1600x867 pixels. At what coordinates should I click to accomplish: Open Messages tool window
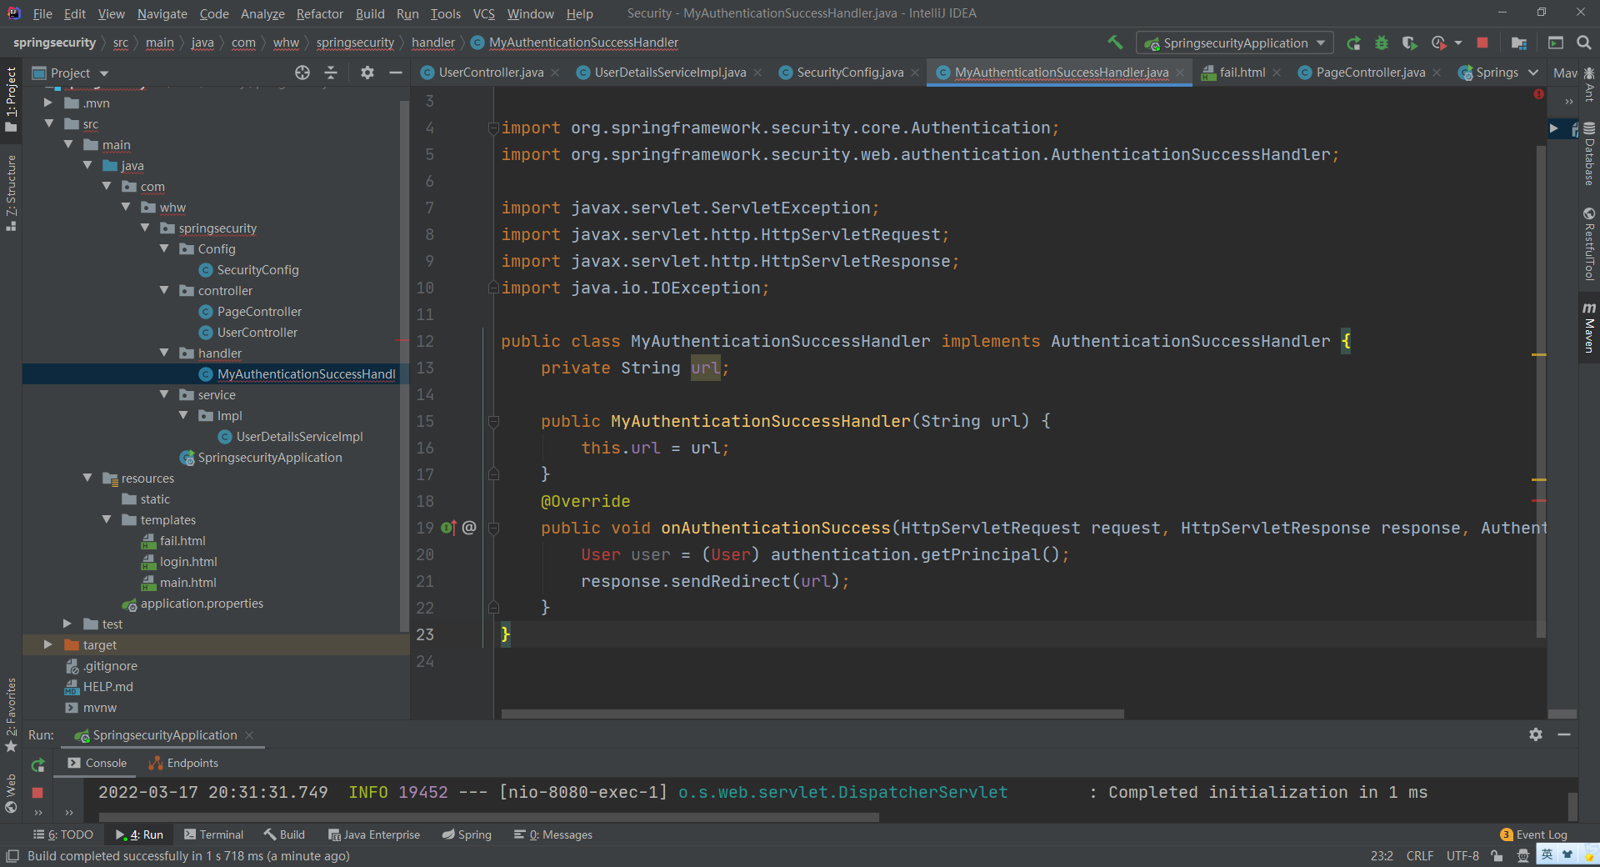click(553, 834)
